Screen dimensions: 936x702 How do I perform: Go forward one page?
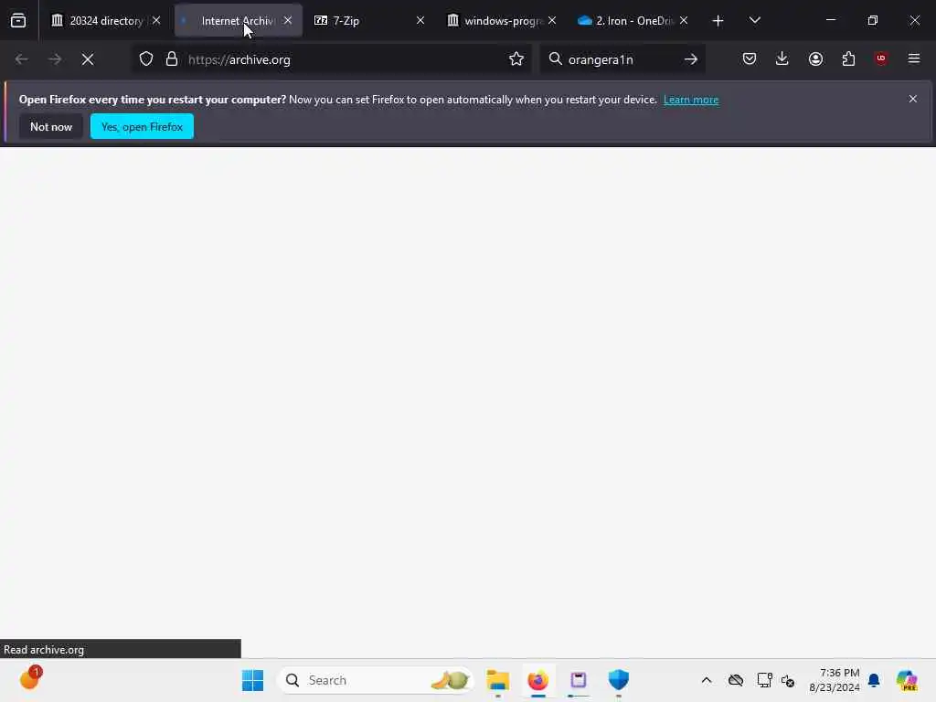pyautogui.click(x=55, y=59)
